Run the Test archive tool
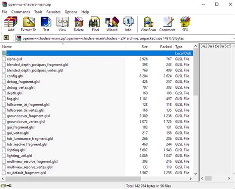Viewport: 235px width, 189px height. 46,24
